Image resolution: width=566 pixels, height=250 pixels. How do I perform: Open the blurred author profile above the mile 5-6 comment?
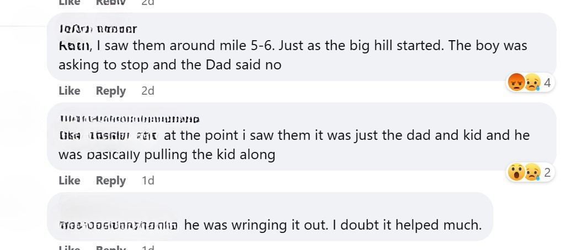(98, 29)
